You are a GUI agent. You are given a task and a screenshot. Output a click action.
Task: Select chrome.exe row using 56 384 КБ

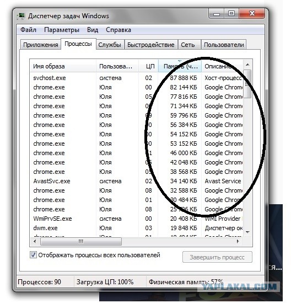coord(137,125)
